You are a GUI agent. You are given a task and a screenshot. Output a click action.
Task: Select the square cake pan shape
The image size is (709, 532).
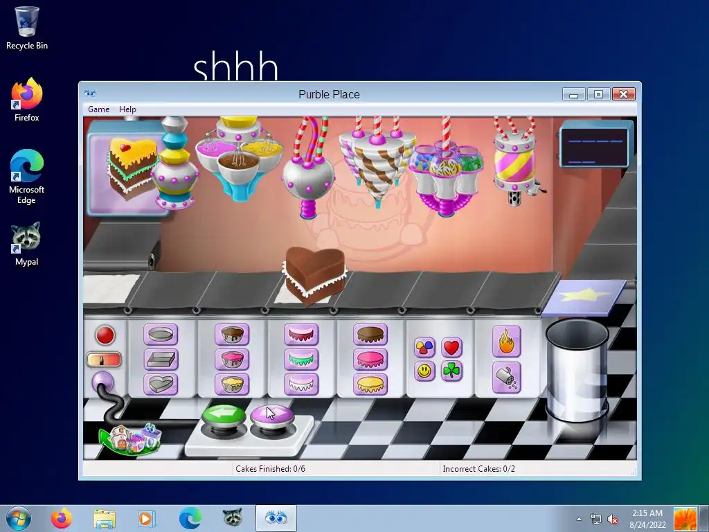(161, 360)
